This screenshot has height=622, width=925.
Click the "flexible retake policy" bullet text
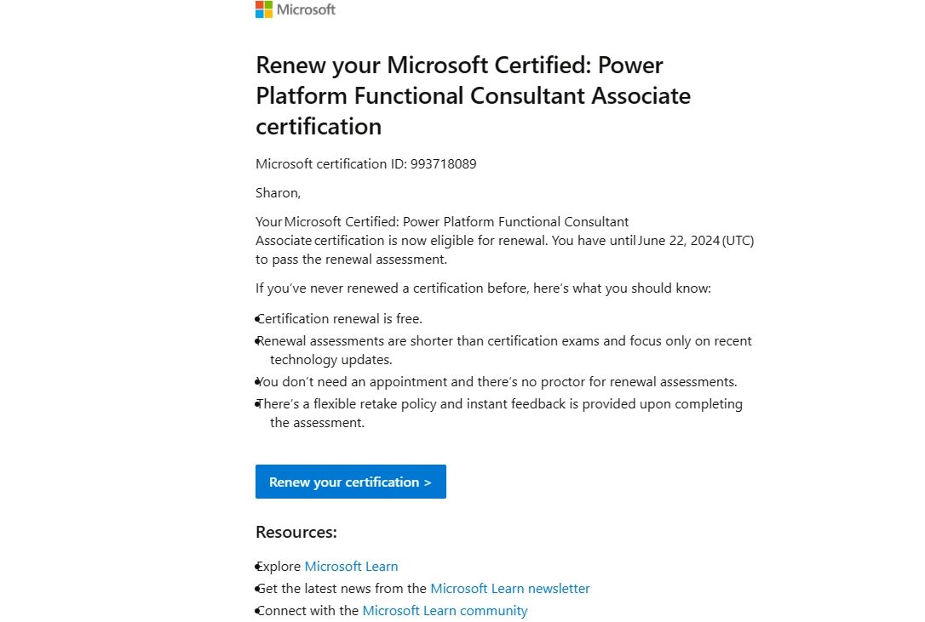pos(499,404)
